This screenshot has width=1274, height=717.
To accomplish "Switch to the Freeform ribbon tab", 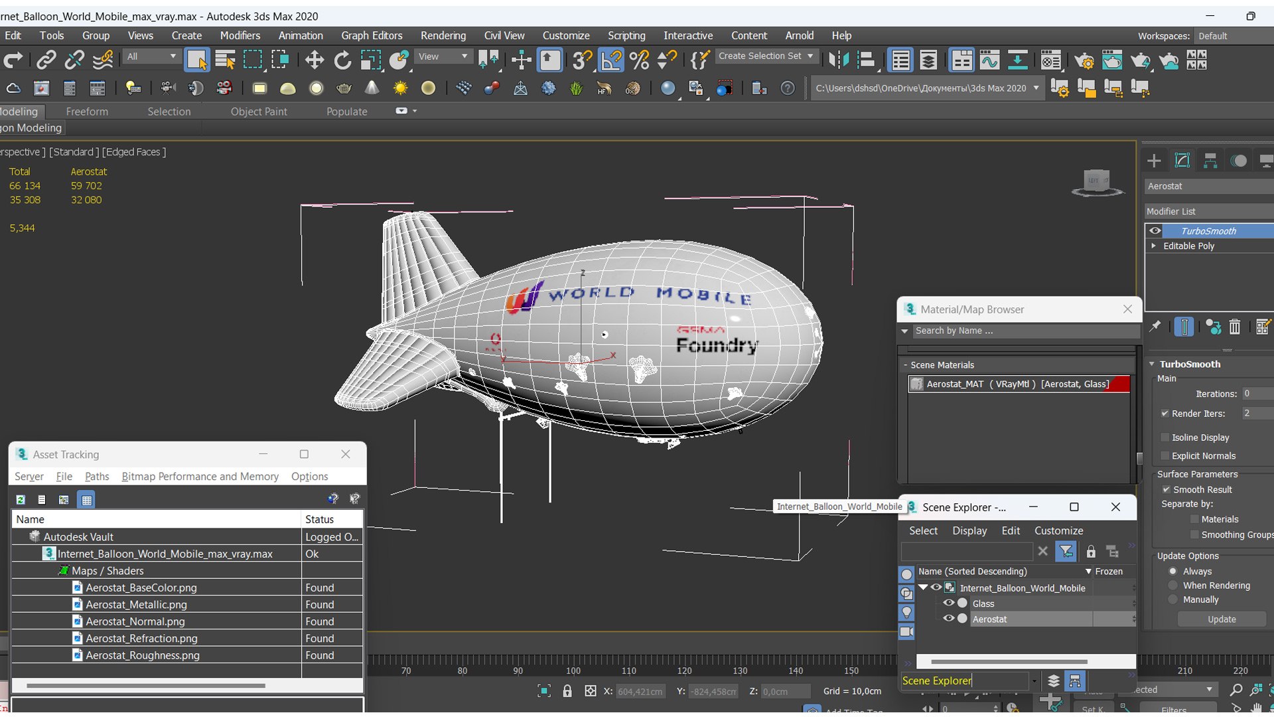I will click(87, 112).
